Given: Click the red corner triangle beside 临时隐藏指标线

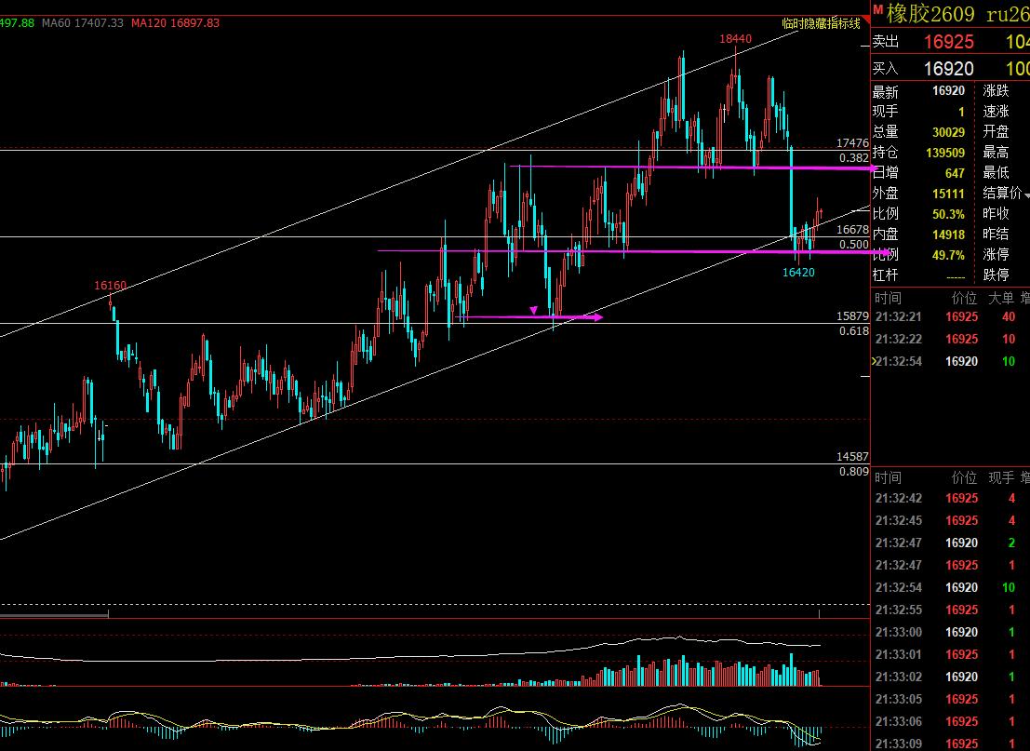Looking at the screenshot, I should [866, 20].
